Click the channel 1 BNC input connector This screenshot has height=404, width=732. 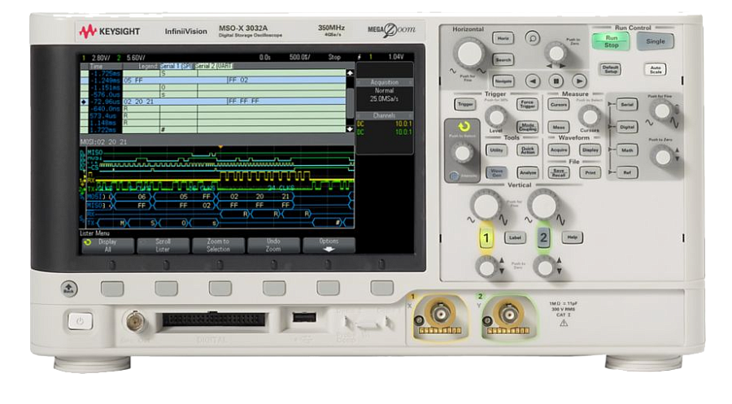(x=440, y=313)
